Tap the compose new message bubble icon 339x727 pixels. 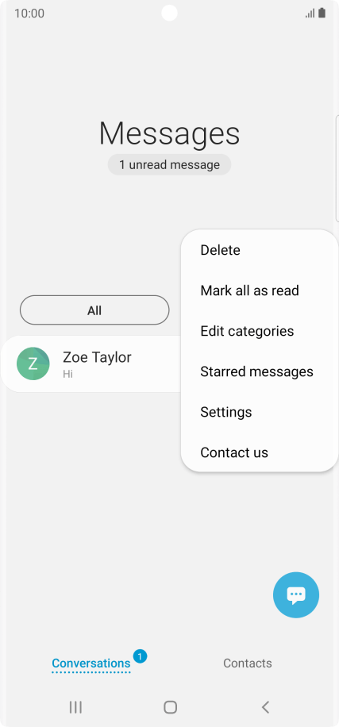point(296,594)
